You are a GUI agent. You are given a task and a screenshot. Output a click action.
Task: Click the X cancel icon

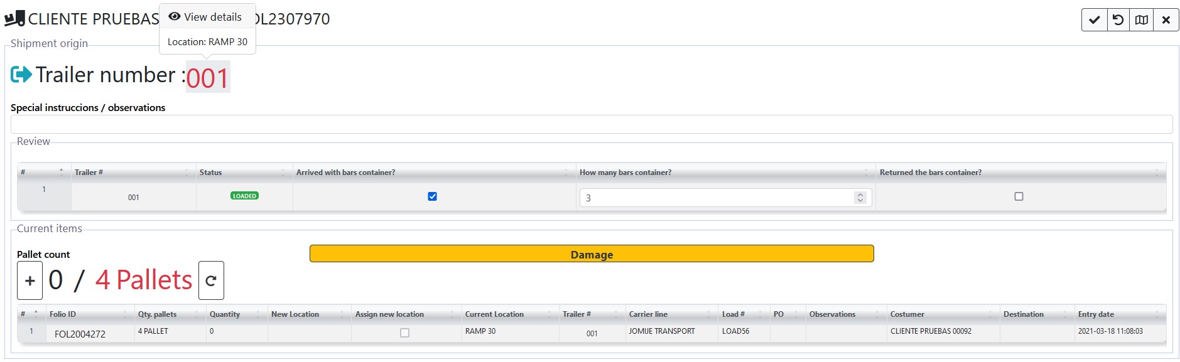point(1166,20)
